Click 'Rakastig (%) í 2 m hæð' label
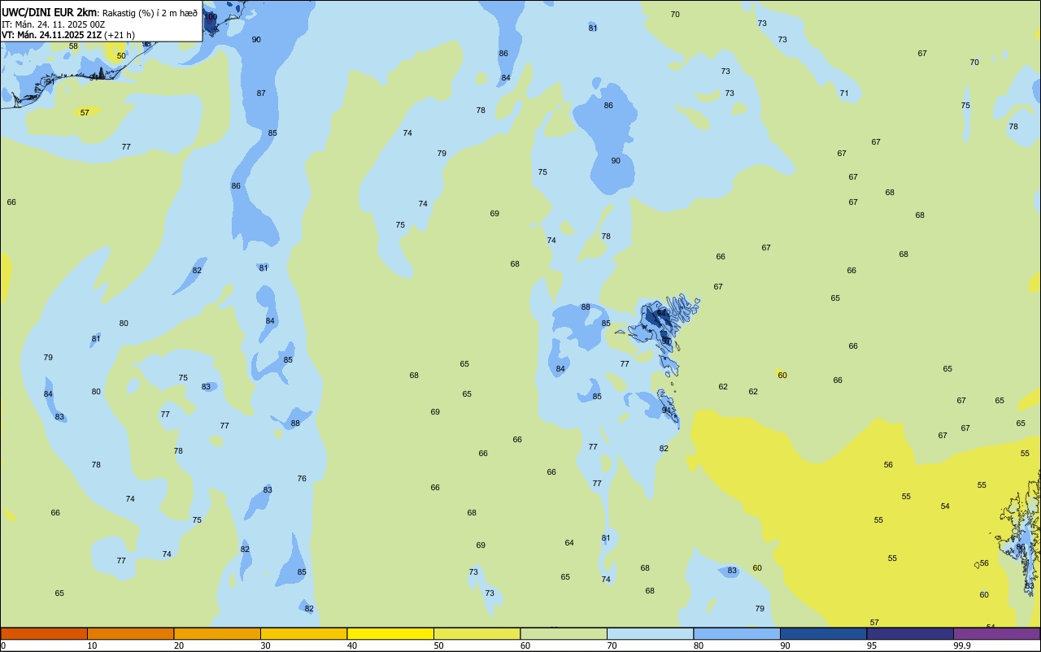 (x=150, y=12)
